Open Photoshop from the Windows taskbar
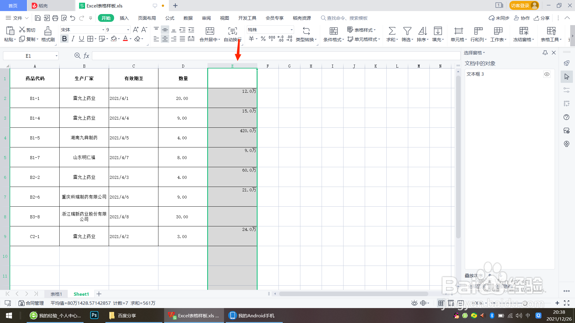The width and height of the screenshot is (575, 323). pos(94,315)
